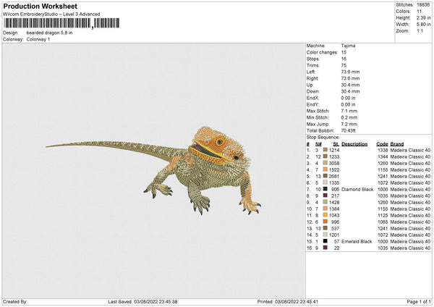Screen dimensions: 434x307
Task: Click the Last Saved timestamp in footer
Action: pos(142,301)
